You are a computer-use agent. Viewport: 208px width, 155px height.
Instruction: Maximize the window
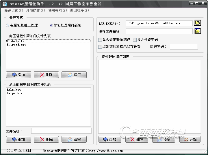pos(197,3)
